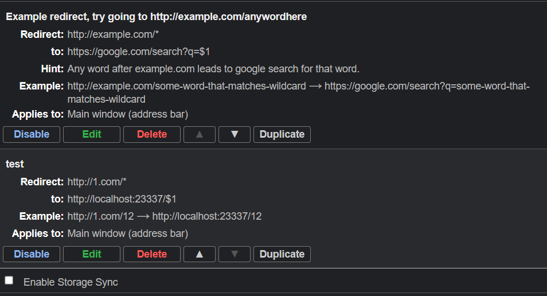Delete the Example redirect rule
Image resolution: width=547 pixels, height=296 pixels.
click(152, 134)
